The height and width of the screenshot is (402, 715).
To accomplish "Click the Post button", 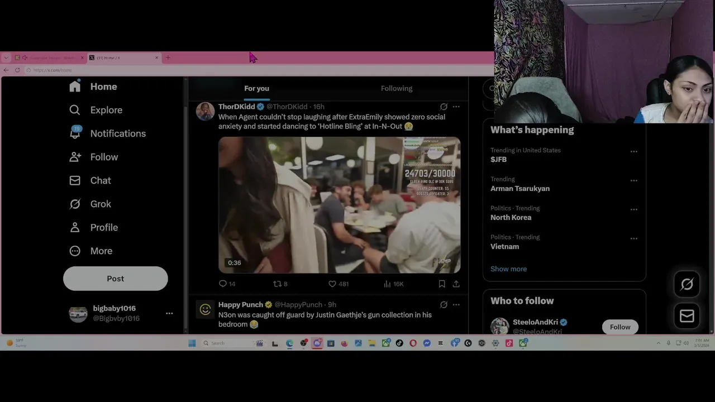I will click(116, 279).
